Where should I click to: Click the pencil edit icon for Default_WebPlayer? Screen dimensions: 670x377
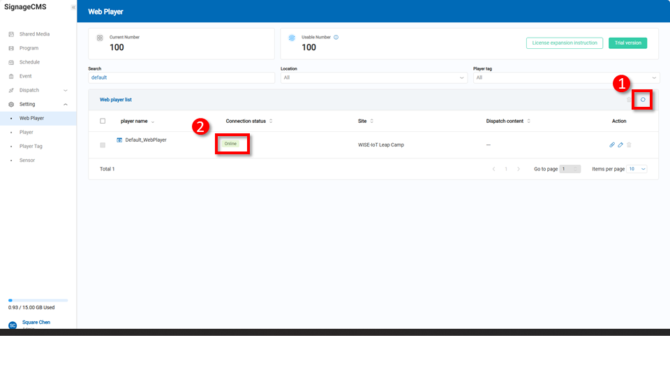click(x=620, y=145)
